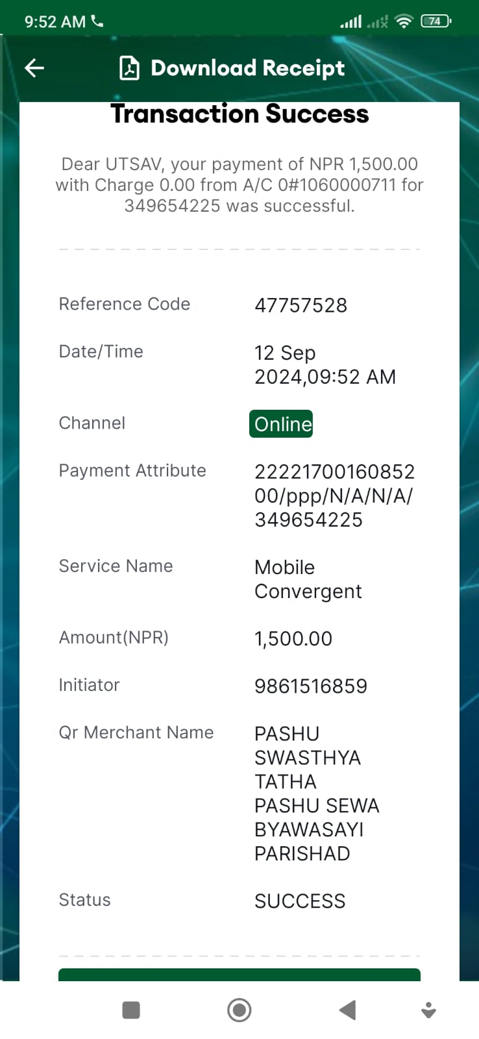479x1039 pixels.
Task: Tap the Android recent apps square
Action: [x=131, y=1010]
